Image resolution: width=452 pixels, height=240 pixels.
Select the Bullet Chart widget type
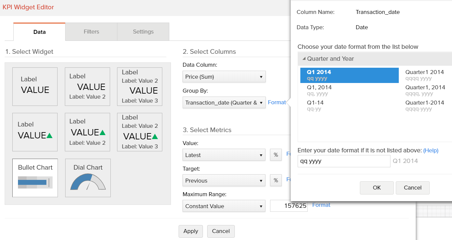click(35, 178)
